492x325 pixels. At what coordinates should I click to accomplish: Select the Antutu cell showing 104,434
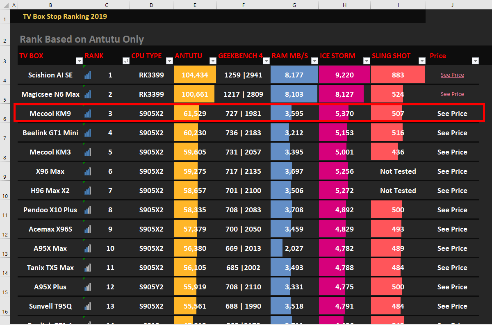(x=195, y=75)
